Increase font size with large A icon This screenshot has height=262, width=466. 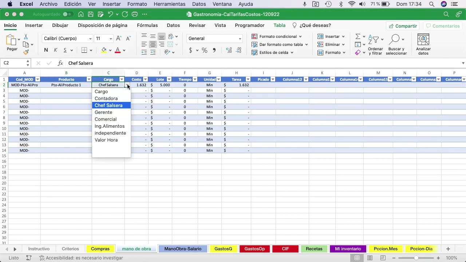coord(119,38)
